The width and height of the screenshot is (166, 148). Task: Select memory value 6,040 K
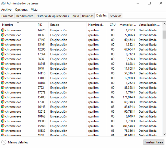tap(130, 116)
